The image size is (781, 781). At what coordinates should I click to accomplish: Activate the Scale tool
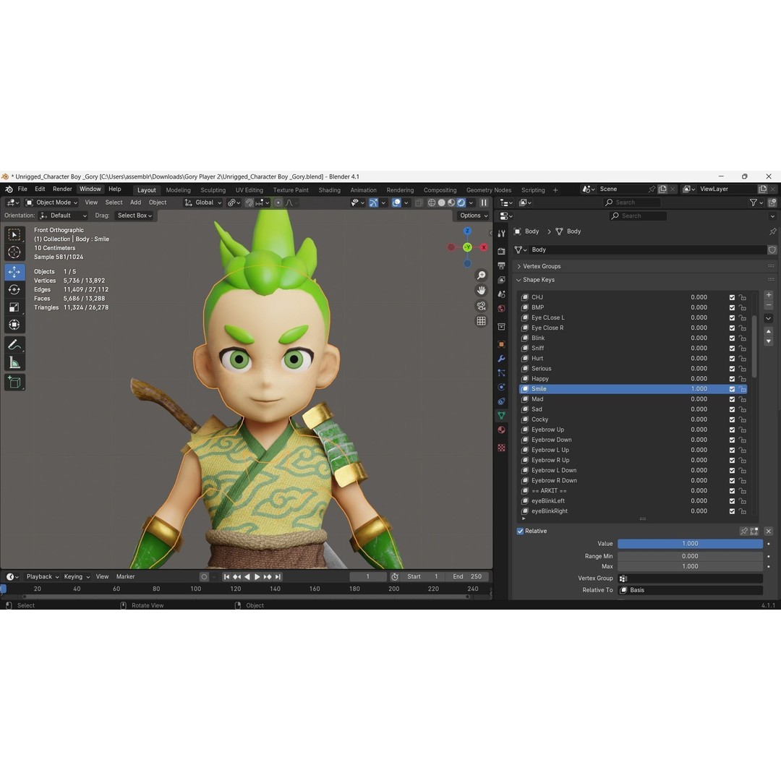(14, 307)
